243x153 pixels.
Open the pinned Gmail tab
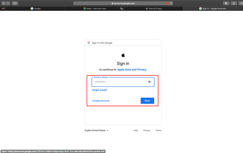point(3,9)
